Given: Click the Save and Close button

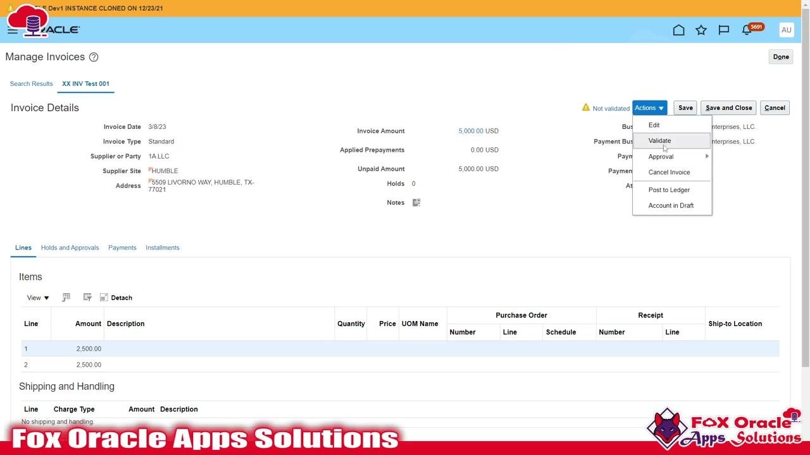Looking at the screenshot, I should 728,107.
